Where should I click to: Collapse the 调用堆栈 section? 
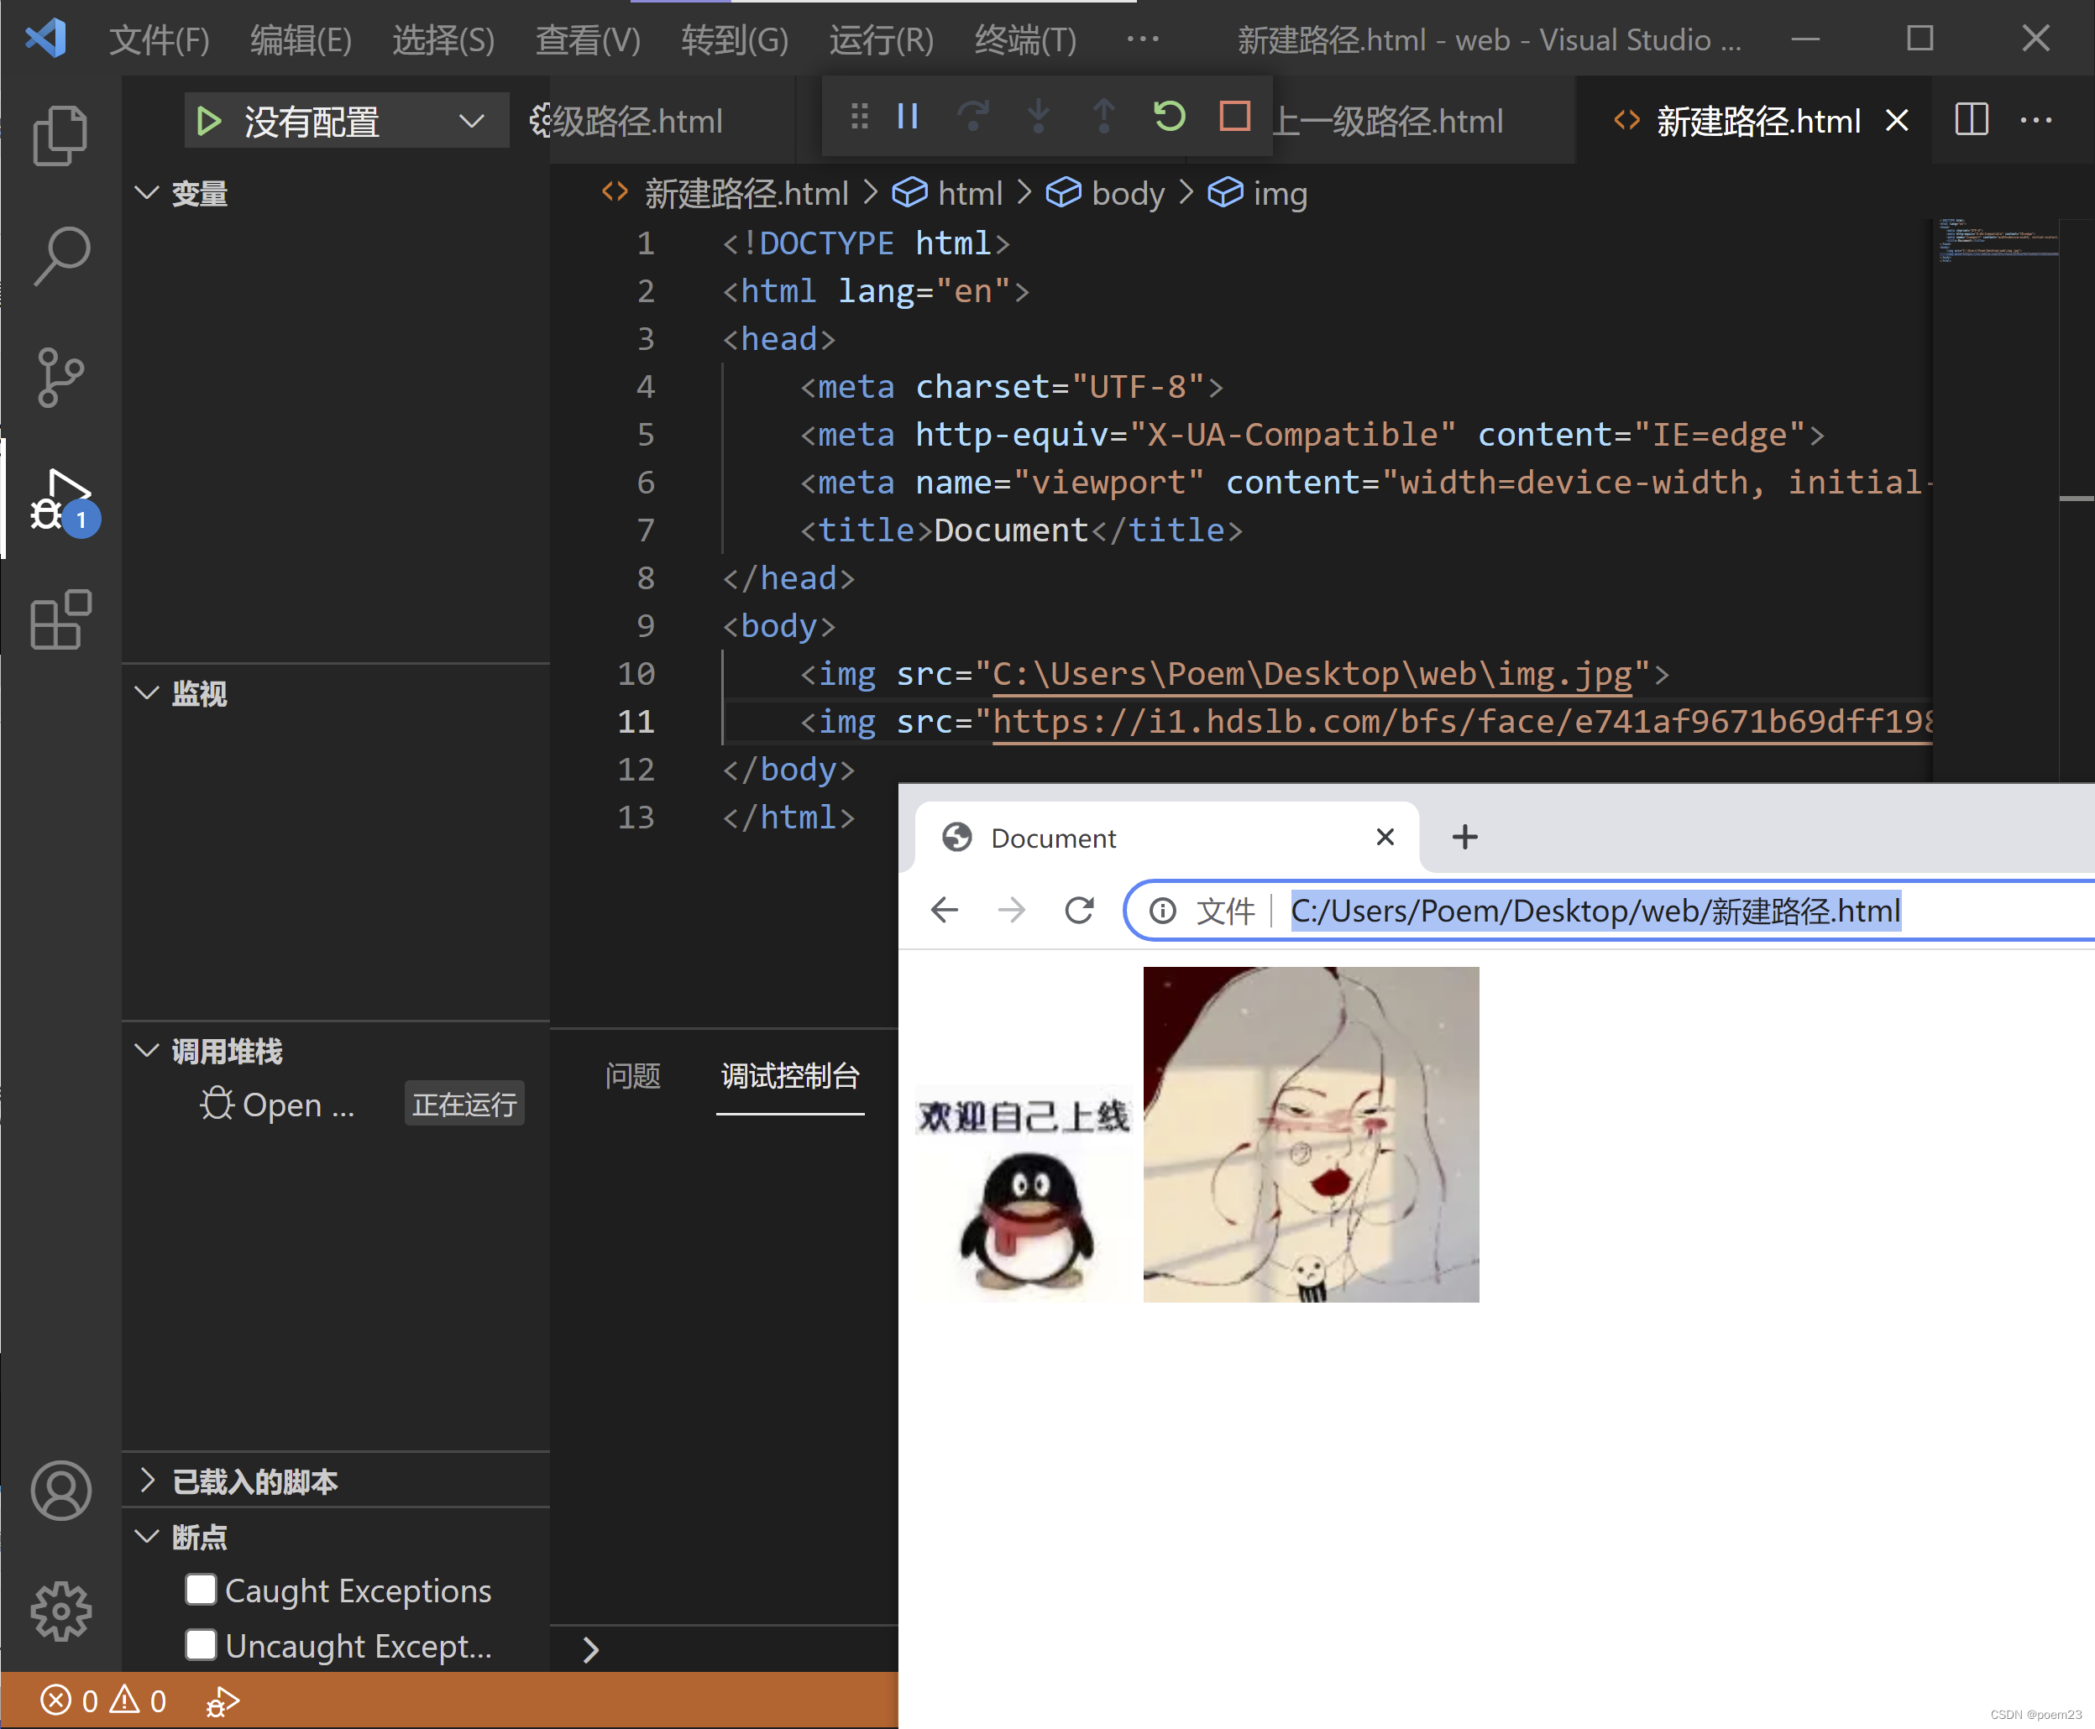[148, 1050]
